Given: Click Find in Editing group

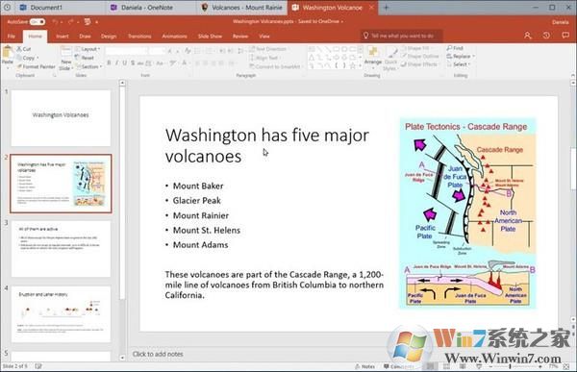Looking at the screenshot, I should pyautogui.click(x=455, y=48).
